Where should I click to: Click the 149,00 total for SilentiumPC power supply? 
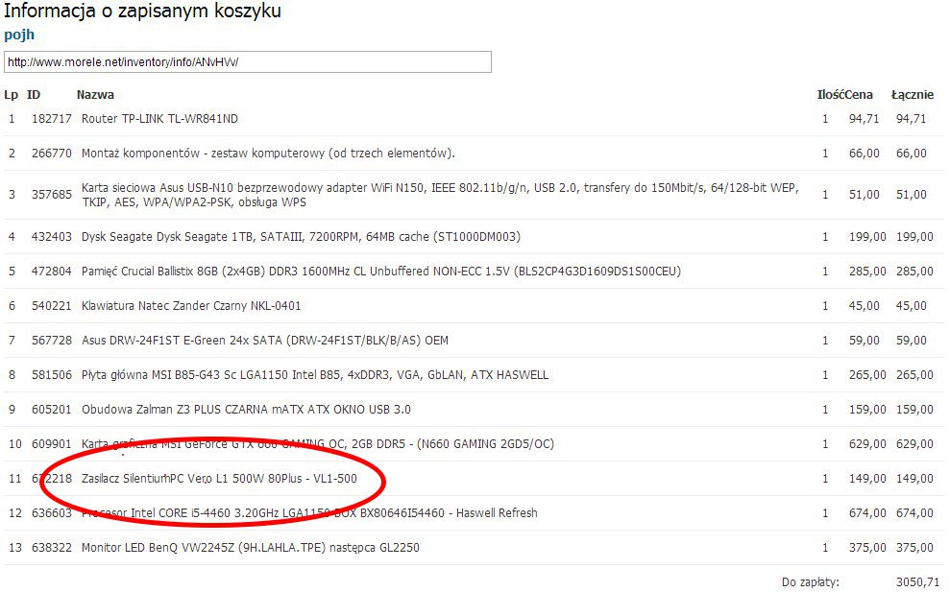pyautogui.click(x=914, y=478)
